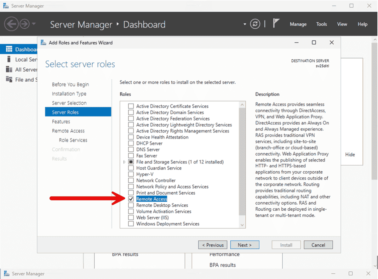378x279 pixels.
Task: Check Active Directory Domain Services
Action: (x=131, y=112)
